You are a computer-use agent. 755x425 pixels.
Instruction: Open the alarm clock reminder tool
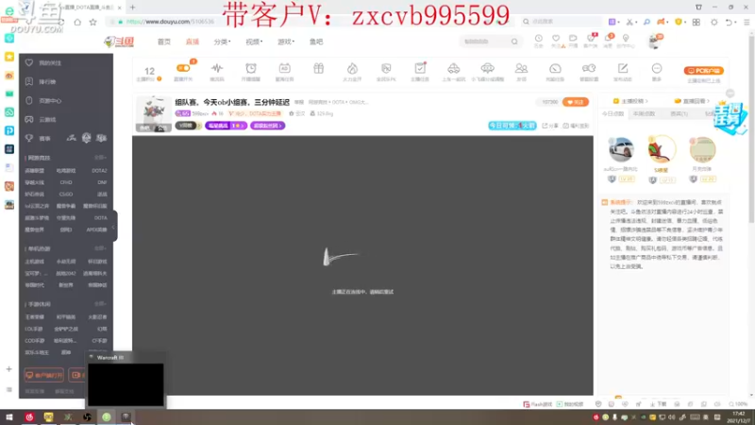[x=251, y=68]
